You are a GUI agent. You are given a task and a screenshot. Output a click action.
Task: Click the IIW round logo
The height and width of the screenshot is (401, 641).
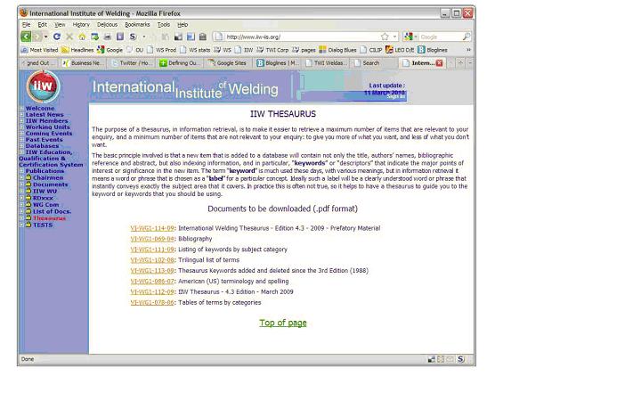(43, 86)
